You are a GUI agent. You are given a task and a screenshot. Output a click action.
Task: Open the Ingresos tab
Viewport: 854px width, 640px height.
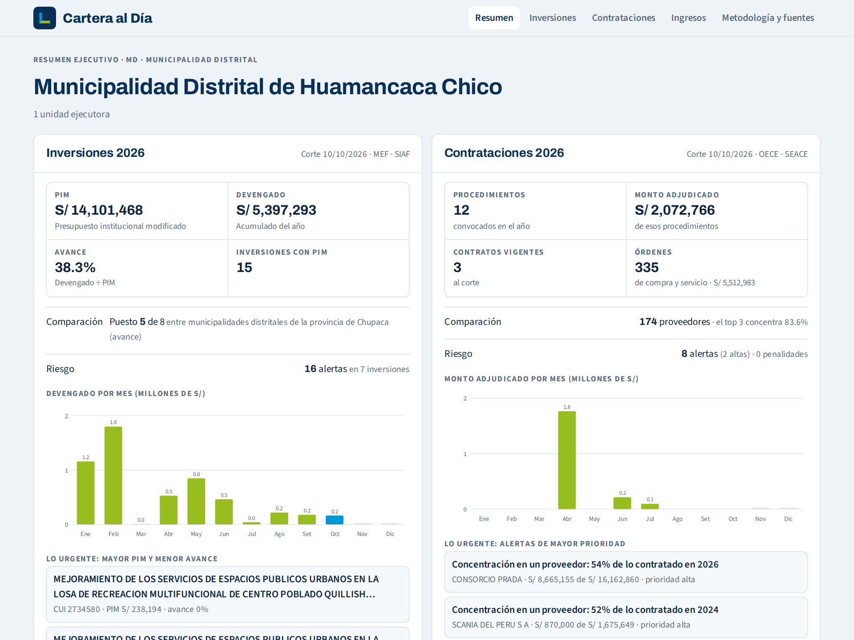click(688, 18)
